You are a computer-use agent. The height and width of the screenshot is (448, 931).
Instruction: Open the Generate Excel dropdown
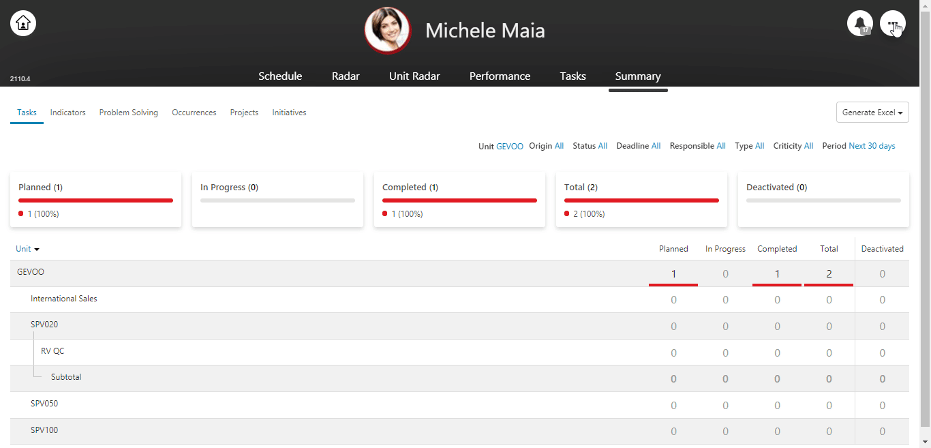[872, 113]
